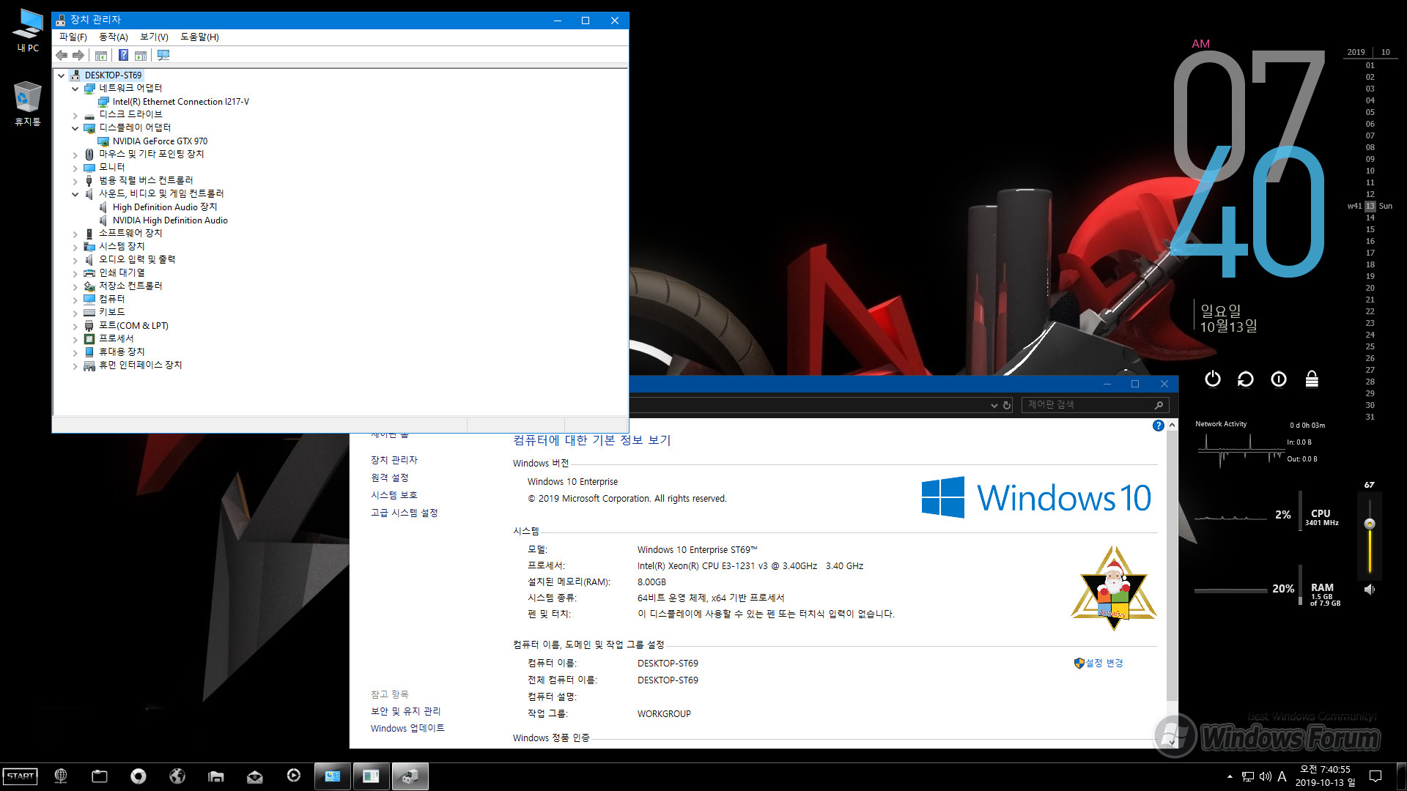
Task: Click the tray network icon
Action: 1248,776
